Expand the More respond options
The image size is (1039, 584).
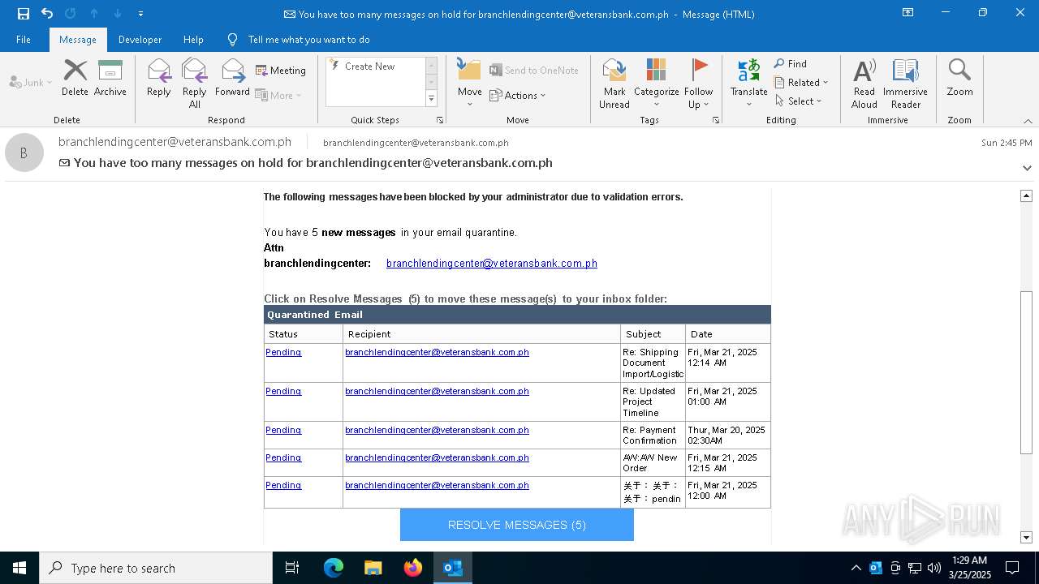278,95
